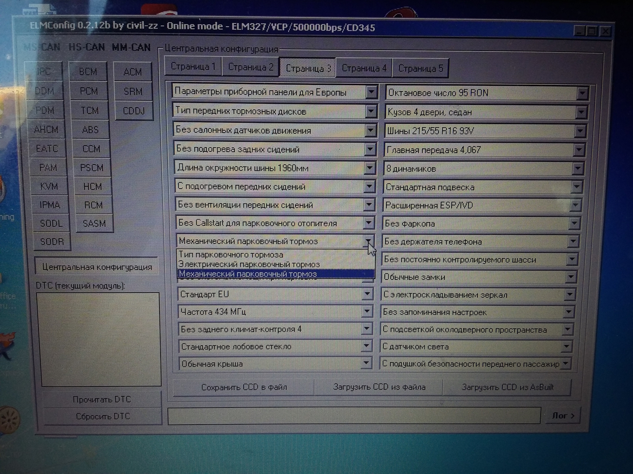Select the PCM module button
The width and height of the screenshot is (633, 474).
point(89,91)
